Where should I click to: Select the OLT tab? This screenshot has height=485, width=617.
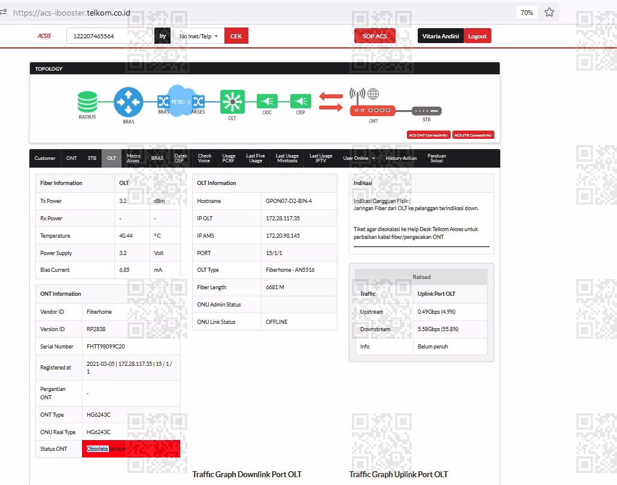coord(111,158)
